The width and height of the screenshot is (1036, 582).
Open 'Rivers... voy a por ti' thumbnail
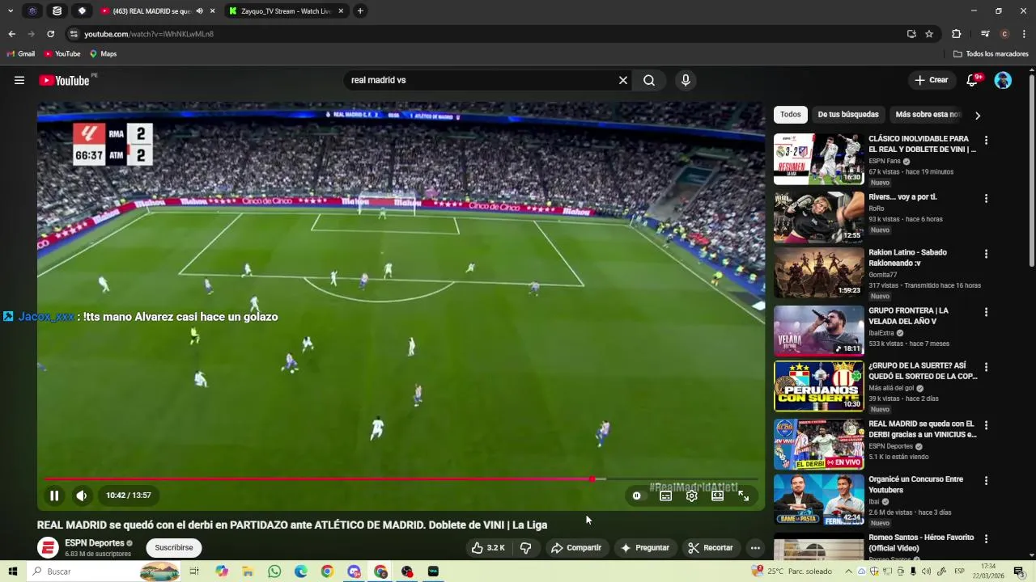pos(819,217)
